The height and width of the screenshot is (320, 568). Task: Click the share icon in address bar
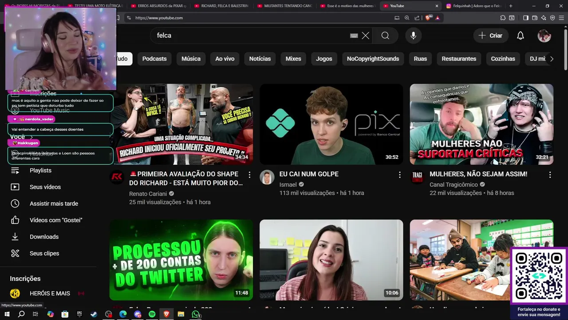(417, 18)
